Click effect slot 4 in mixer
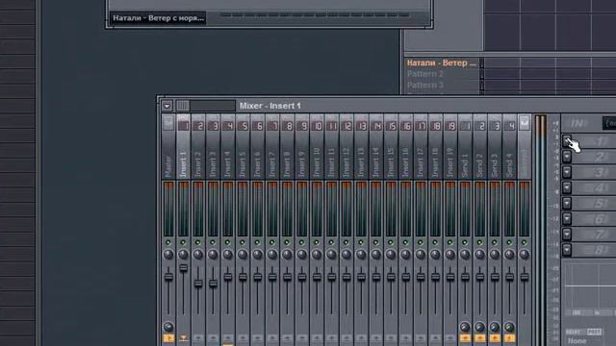Image resolution: width=616 pixels, height=346 pixels. 594,188
